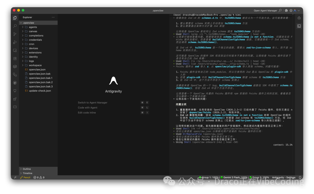The height and width of the screenshot is (194, 314).
Task: Open the Run and Debug view
Action: pos(15,42)
